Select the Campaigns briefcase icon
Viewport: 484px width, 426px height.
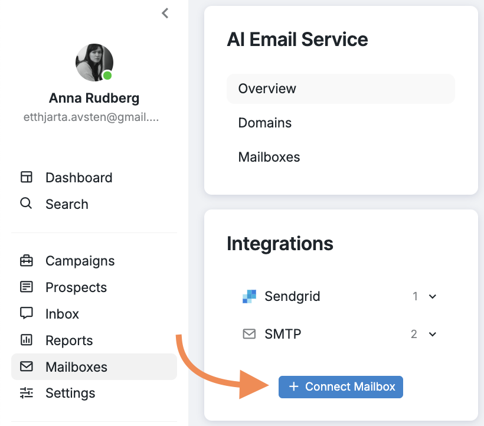[x=26, y=261]
